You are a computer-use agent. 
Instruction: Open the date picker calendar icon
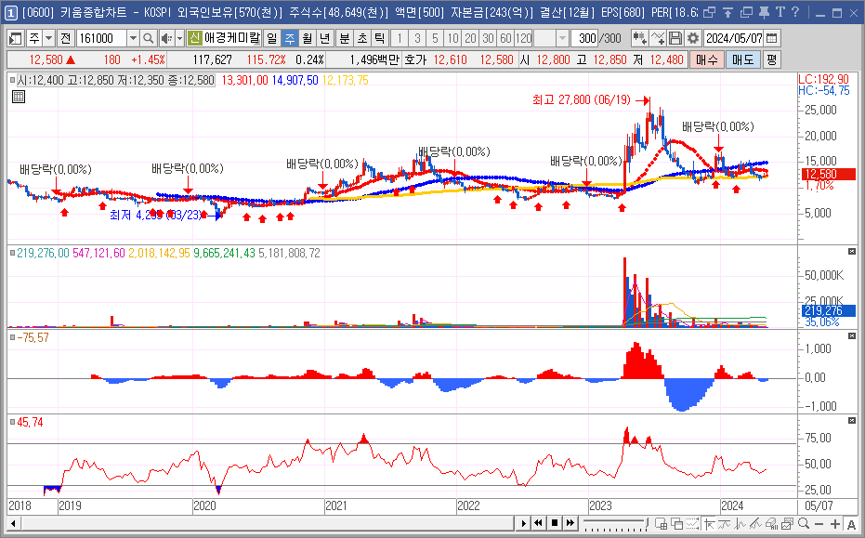[x=772, y=38]
